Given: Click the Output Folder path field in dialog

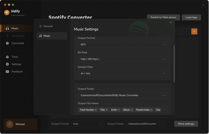Looking at the screenshot, I should point(119,95).
